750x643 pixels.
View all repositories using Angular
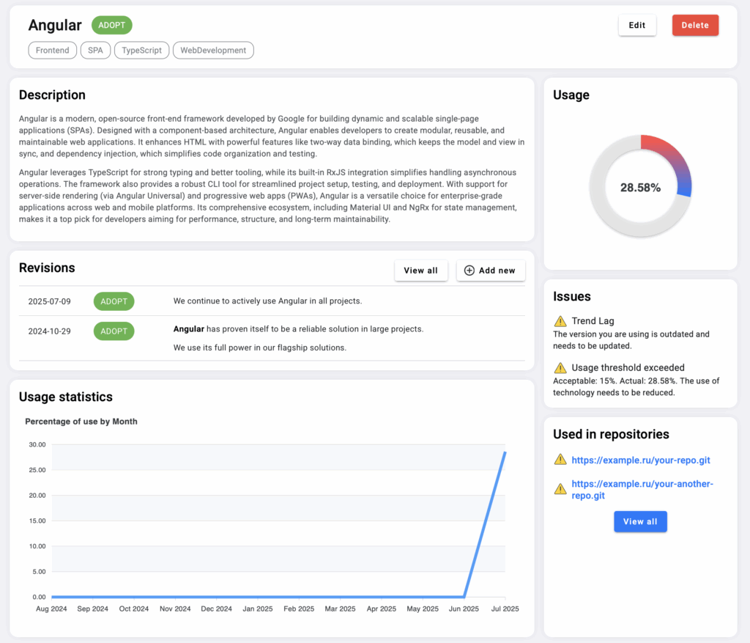click(x=640, y=521)
